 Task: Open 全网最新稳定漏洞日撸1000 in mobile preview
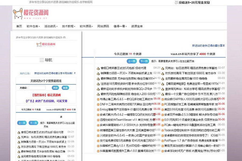point(41,156)
